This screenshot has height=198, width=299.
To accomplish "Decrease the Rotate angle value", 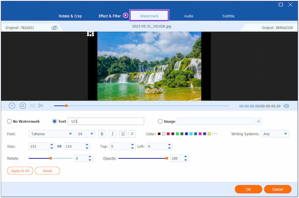I will [x=90, y=160].
